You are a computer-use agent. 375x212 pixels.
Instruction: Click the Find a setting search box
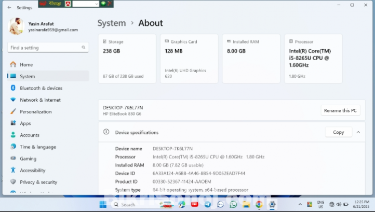pyautogui.click(x=48, y=48)
